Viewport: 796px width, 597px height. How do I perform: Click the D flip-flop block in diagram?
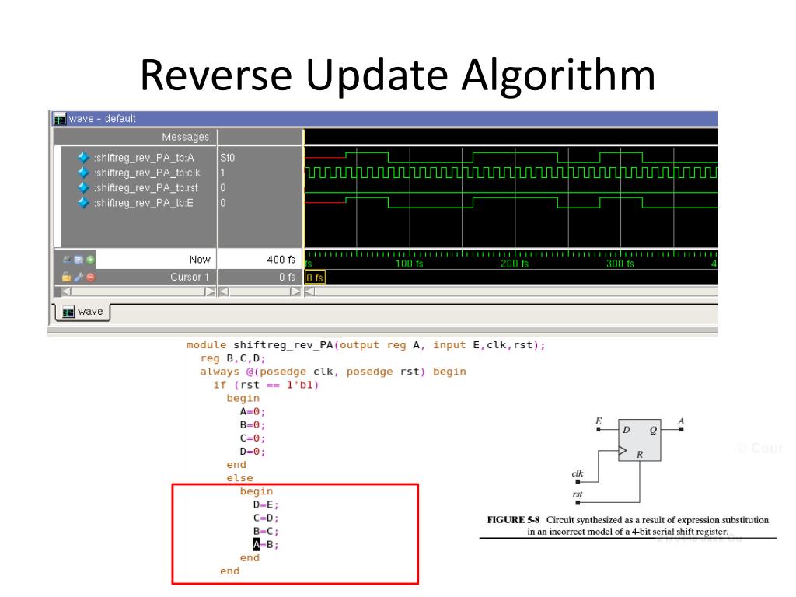coord(639,440)
